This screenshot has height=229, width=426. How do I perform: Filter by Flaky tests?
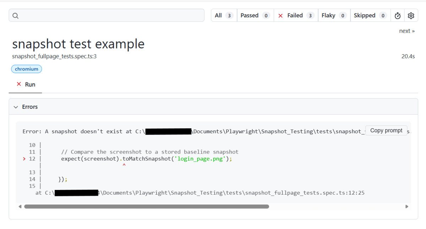[x=334, y=16]
